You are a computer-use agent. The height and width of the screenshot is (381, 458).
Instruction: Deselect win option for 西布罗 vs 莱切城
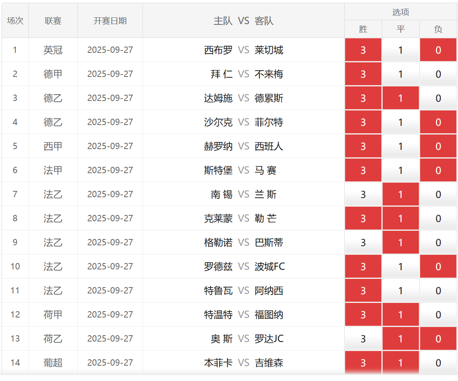(x=363, y=50)
